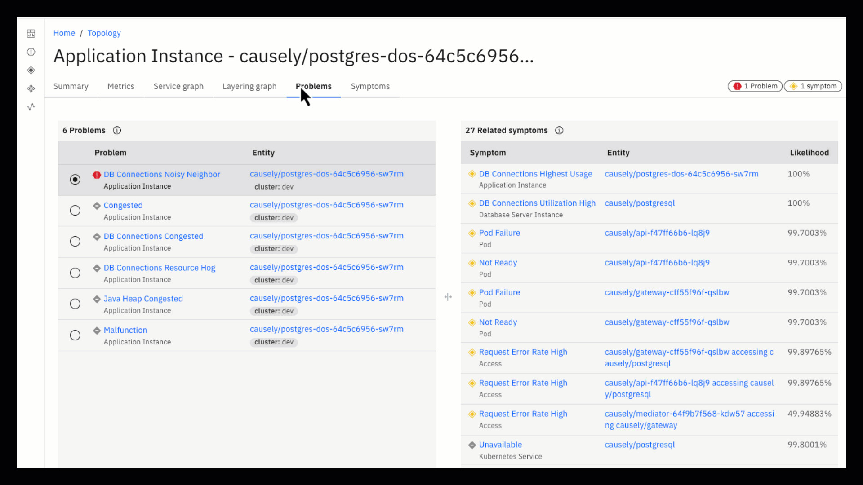Click info icon beside 27 Related symptoms

559,131
